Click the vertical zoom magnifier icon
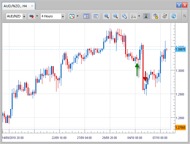 point(134,16)
